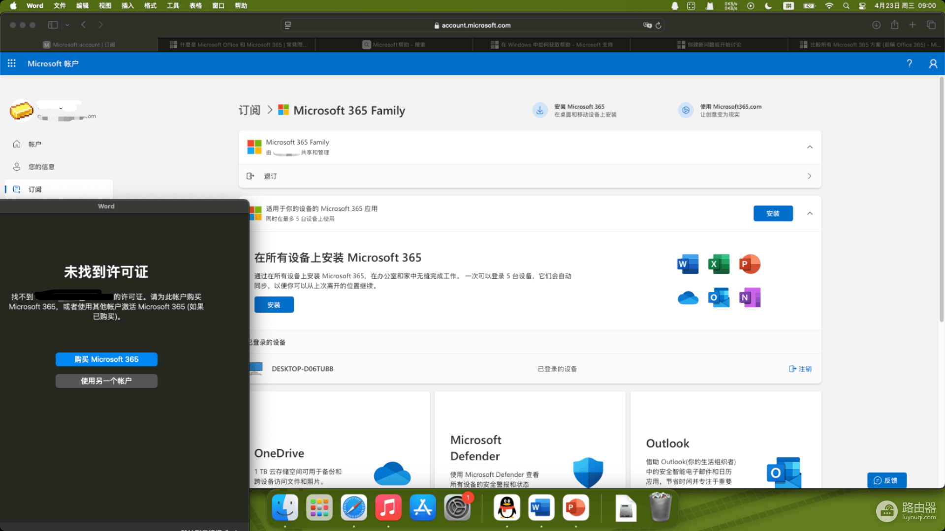Click the Outlook icon on install card
The width and height of the screenshot is (945, 531).
pos(719,297)
